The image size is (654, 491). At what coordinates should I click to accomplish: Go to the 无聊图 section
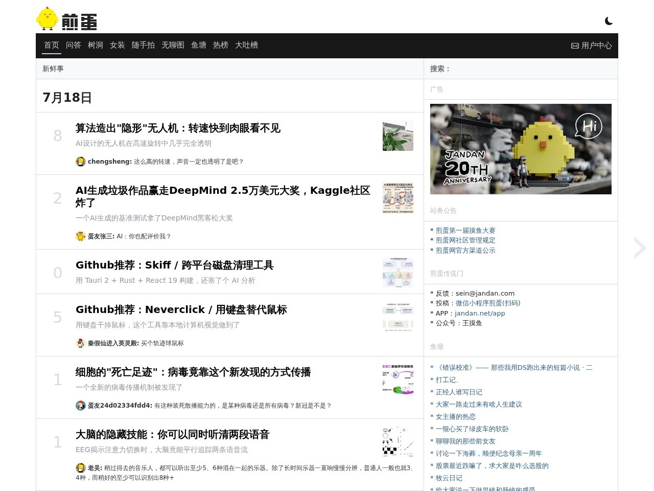(173, 45)
